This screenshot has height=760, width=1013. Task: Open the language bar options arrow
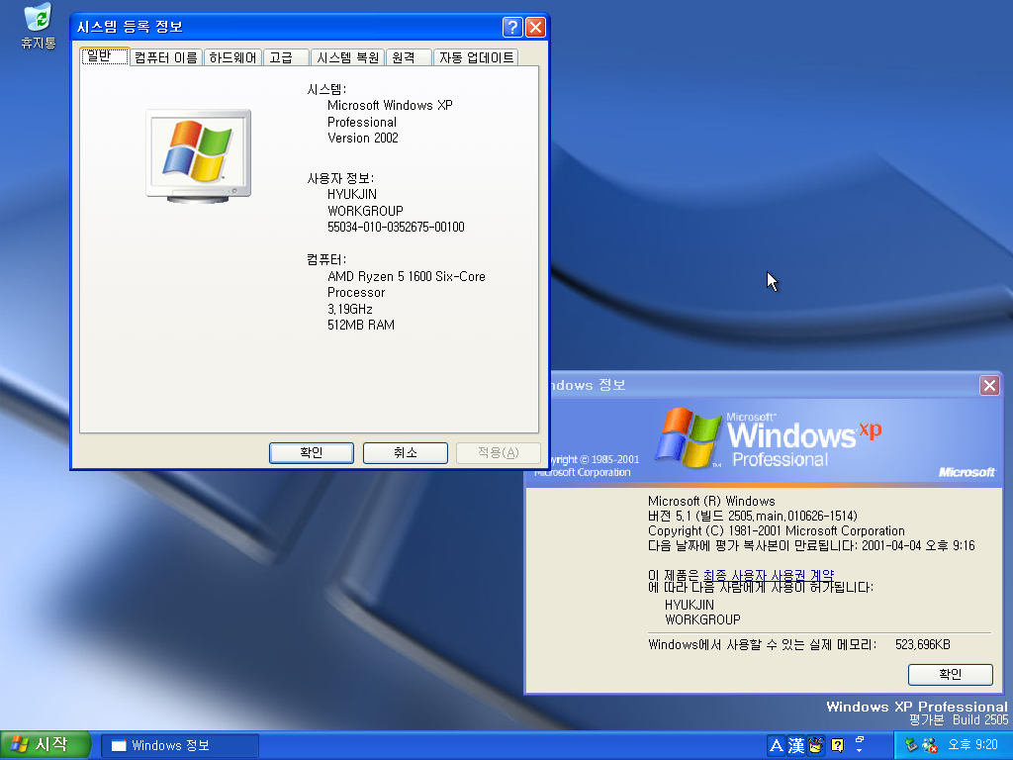tap(860, 751)
